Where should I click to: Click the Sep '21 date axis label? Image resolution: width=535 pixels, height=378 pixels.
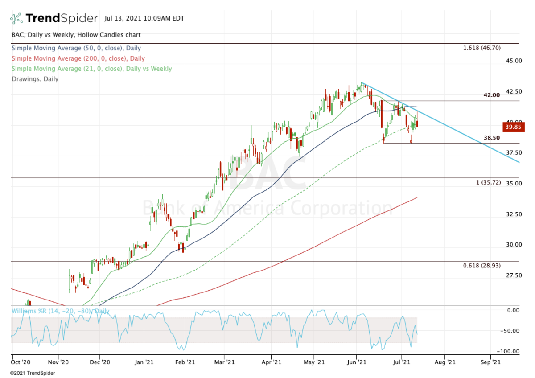pyautogui.click(x=490, y=362)
